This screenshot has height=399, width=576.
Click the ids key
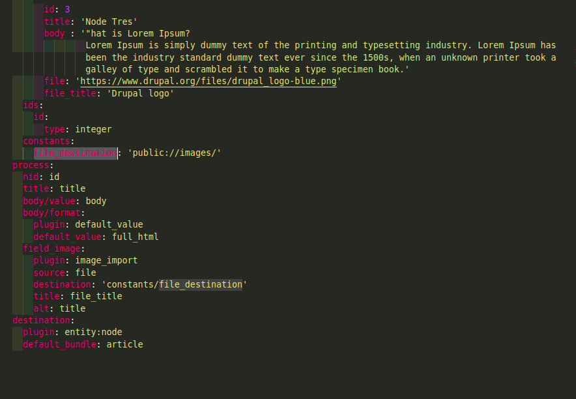pos(31,105)
